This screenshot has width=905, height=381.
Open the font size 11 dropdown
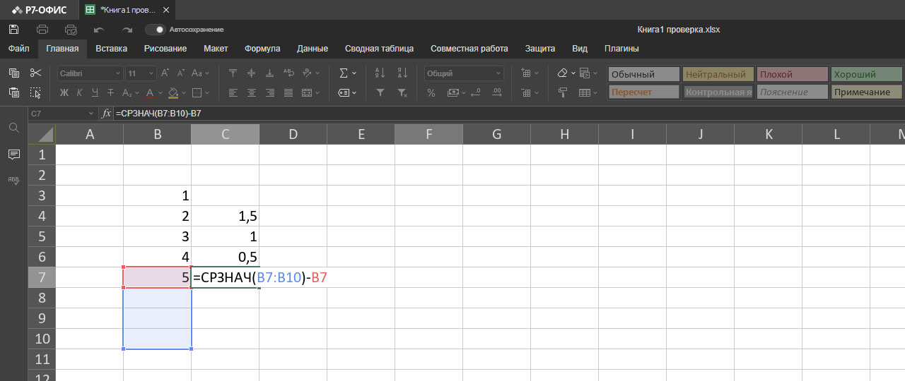coord(141,73)
